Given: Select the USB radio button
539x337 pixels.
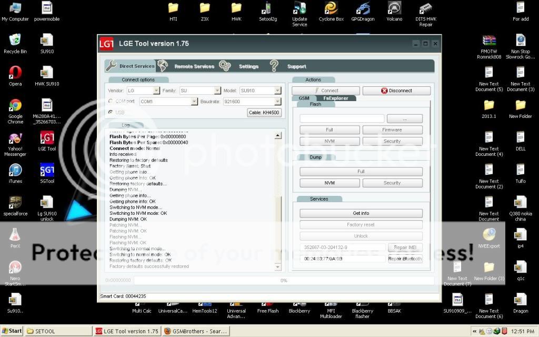Looking at the screenshot, I should [111, 112].
